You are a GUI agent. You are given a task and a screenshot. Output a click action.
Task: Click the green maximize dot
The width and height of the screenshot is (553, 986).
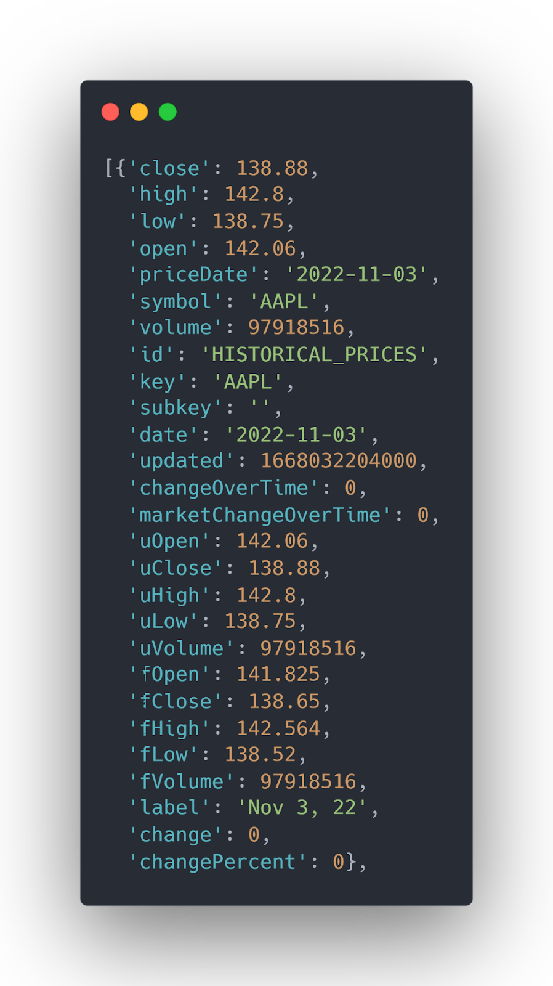click(x=168, y=112)
